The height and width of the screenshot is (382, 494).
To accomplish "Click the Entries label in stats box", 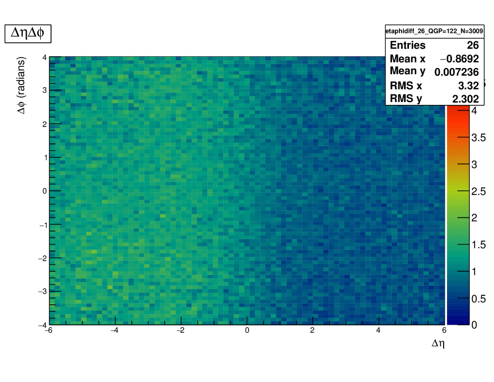I will click(x=408, y=45).
